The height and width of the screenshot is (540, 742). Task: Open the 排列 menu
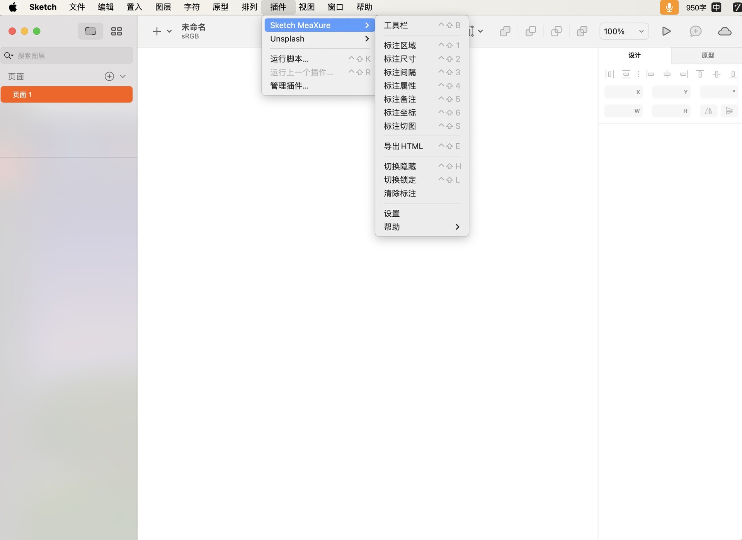click(249, 7)
